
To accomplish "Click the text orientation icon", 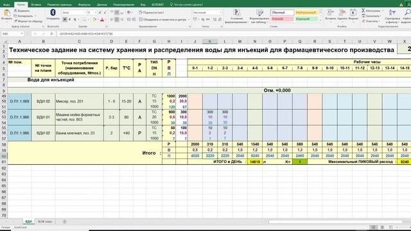I will point(128,12).
